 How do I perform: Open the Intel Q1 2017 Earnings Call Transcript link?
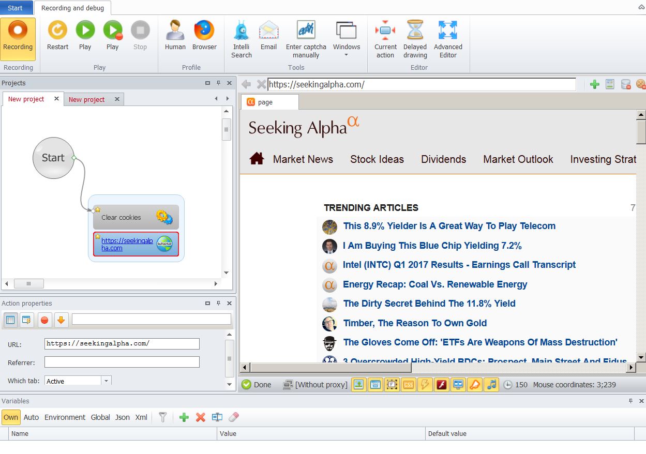pyautogui.click(x=459, y=265)
